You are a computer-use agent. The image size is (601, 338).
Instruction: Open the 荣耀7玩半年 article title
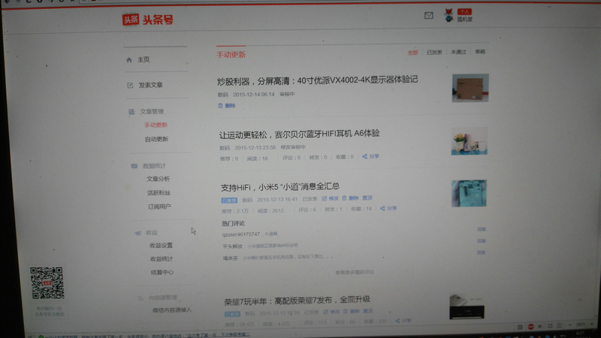(x=297, y=301)
